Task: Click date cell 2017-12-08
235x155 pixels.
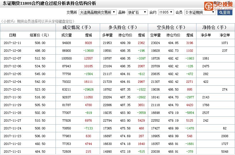Action: (x=12, y=51)
